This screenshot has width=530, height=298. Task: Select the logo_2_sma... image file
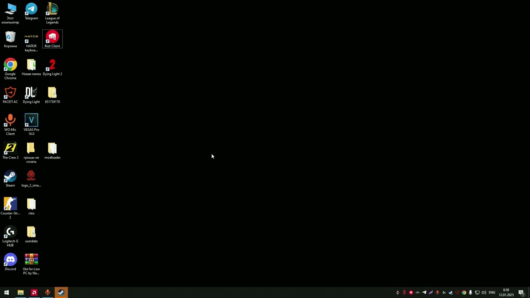point(31,179)
